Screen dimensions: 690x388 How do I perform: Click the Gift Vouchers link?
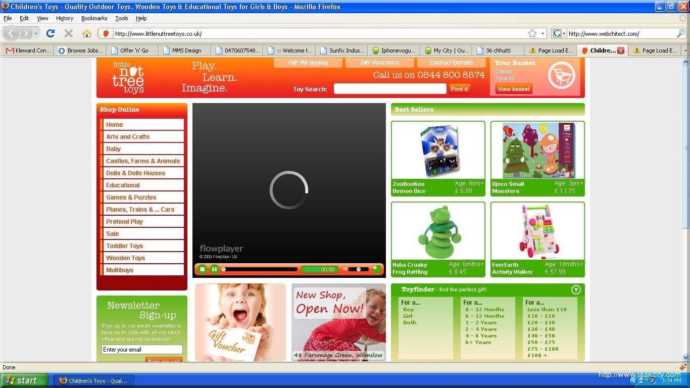click(379, 63)
